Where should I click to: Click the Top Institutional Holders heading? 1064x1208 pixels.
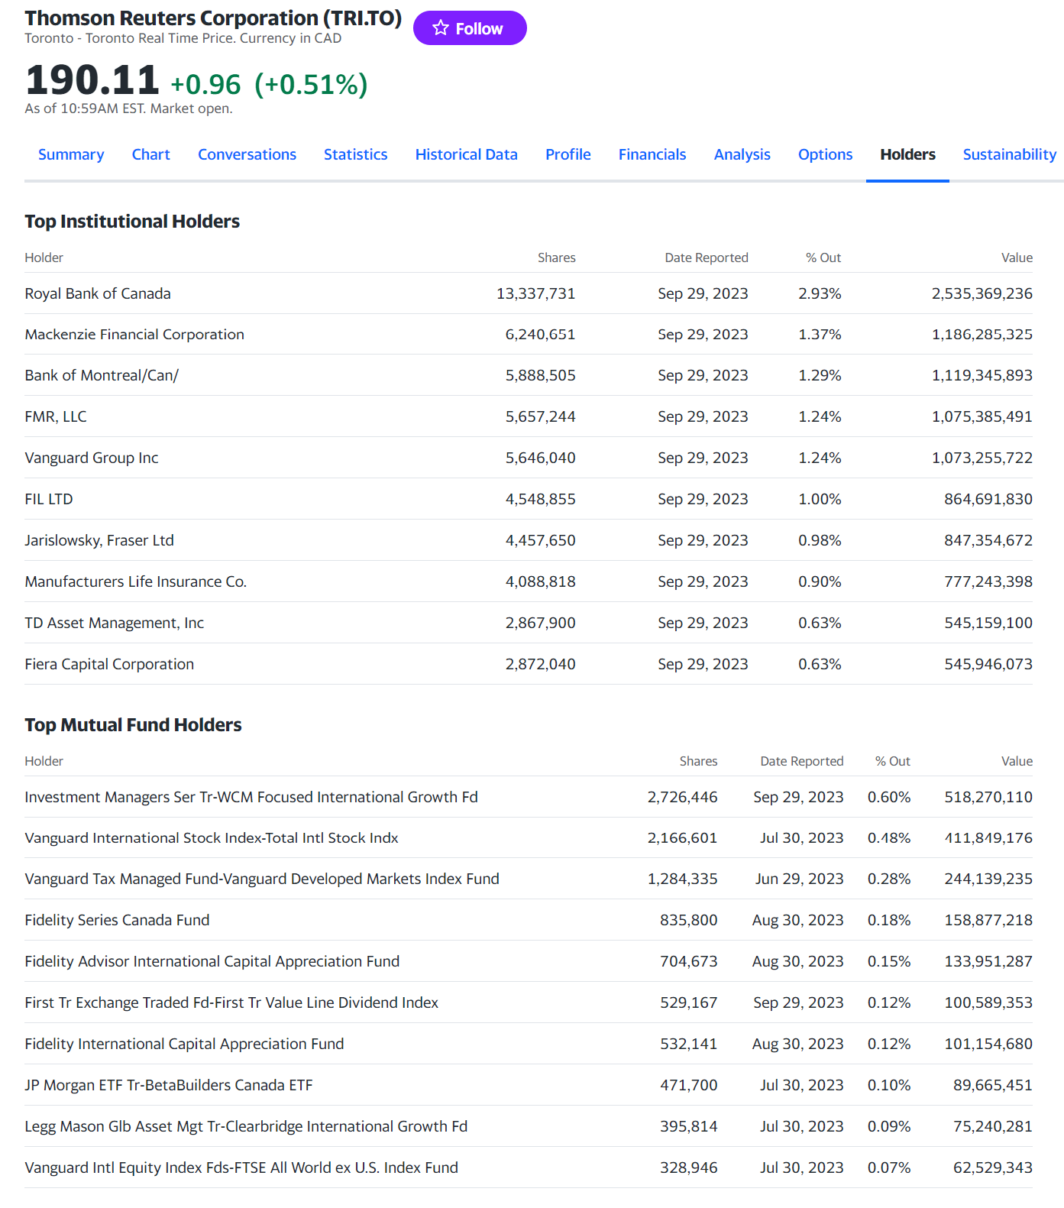[x=132, y=222]
